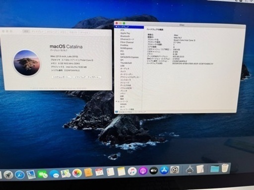Screen dimensions: 254x190
Task: Launch Launchpad rocket icon
Action: tap(8, 175)
